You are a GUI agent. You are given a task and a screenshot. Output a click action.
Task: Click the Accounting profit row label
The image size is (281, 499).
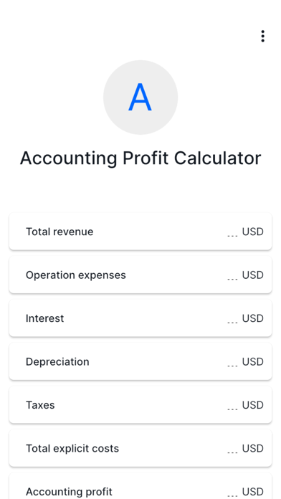[x=69, y=492]
